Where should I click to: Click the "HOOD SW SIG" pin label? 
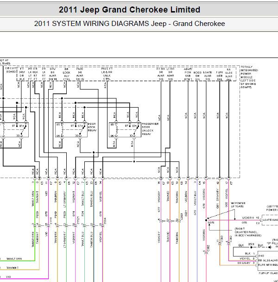point(197,76)
